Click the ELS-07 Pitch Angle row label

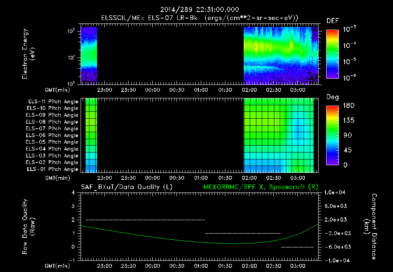[52, 128]
